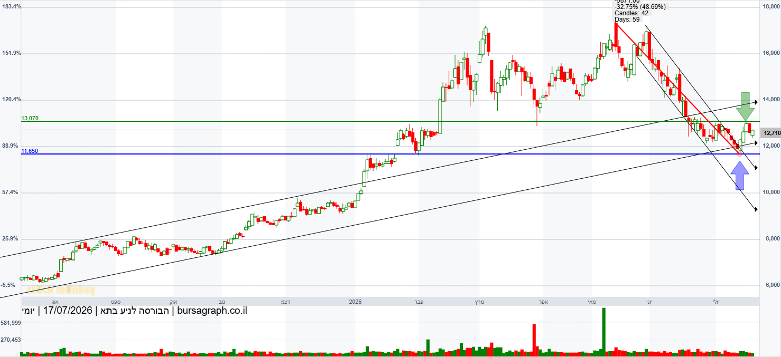
Task: Open the bursagraph.co.il site text
Action: pos(212,311)
